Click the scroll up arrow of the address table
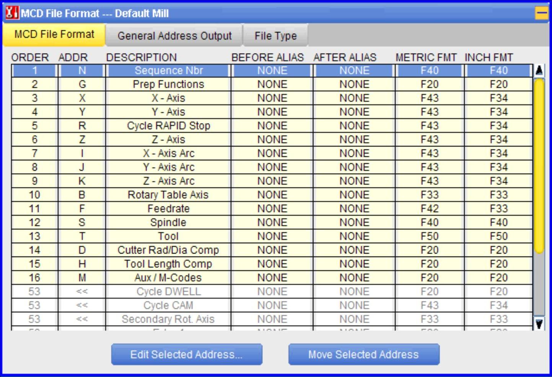Image resolution: width=552 pixels, height=377 pixels. click(539, 71)
